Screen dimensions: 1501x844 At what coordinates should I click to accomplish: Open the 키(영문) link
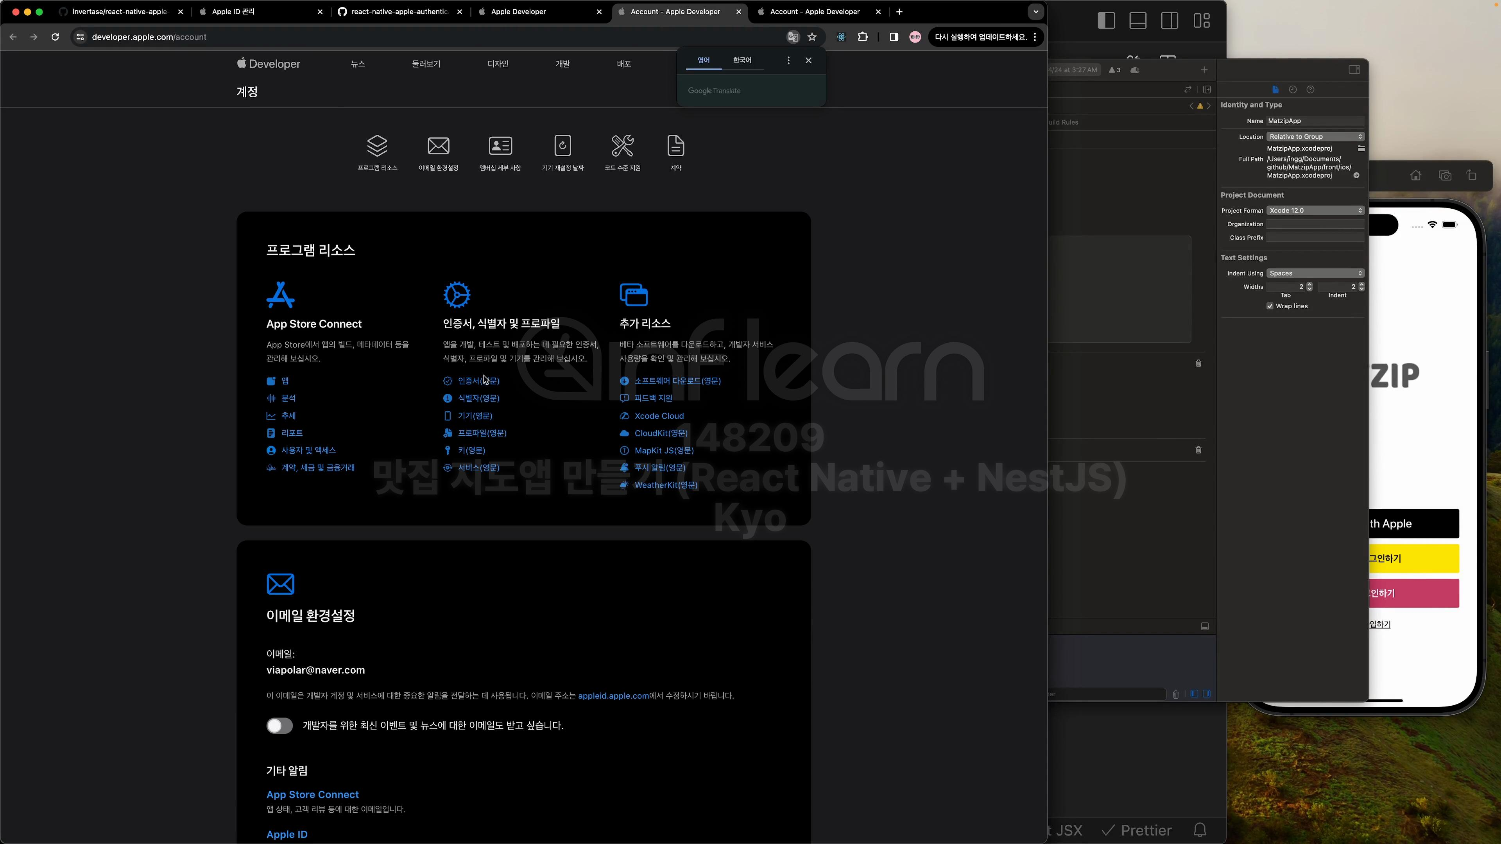pos(471,451)
